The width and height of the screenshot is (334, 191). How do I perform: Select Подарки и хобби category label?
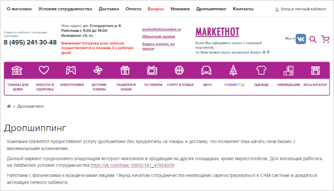126,87
